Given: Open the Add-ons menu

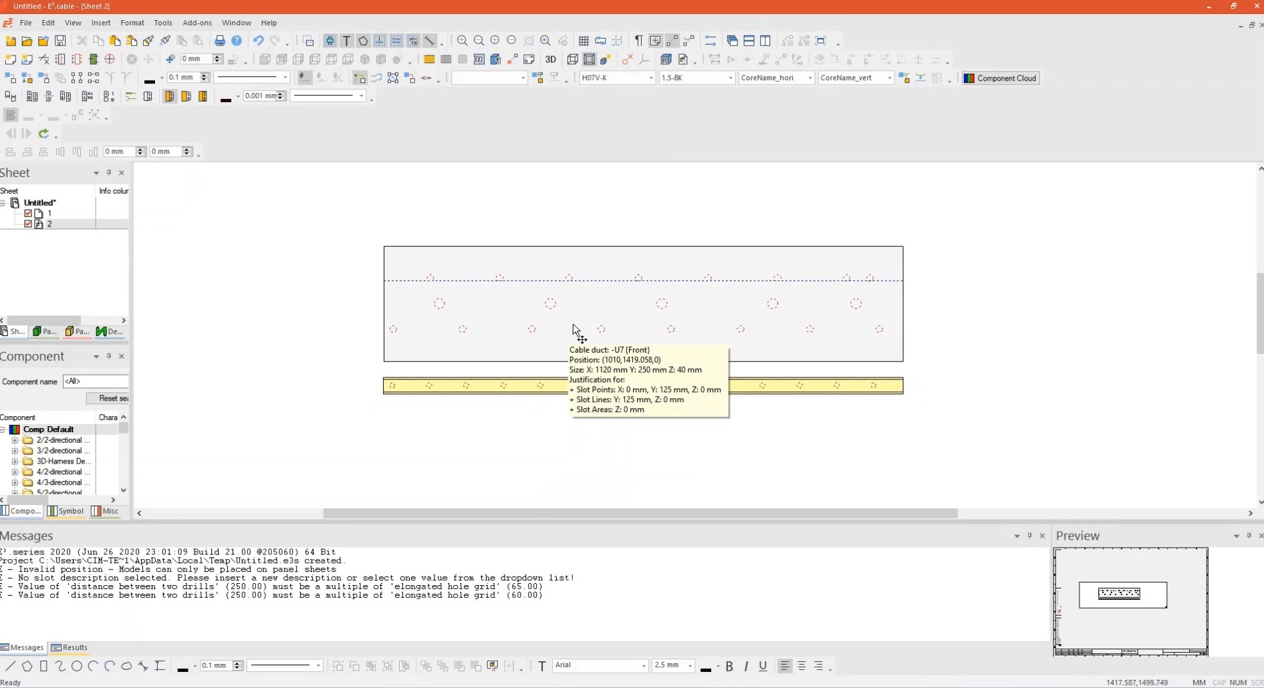Looking at the screenshot, I should [197, 23].
